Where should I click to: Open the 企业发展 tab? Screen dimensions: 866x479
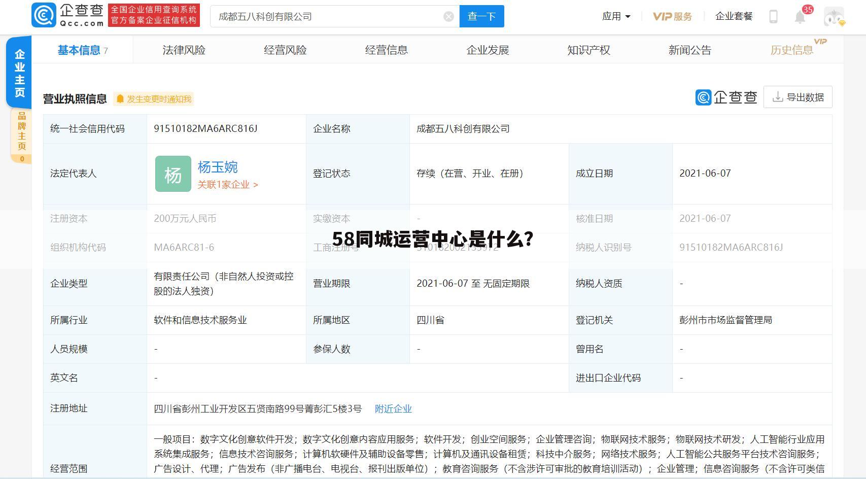[488, 50]
